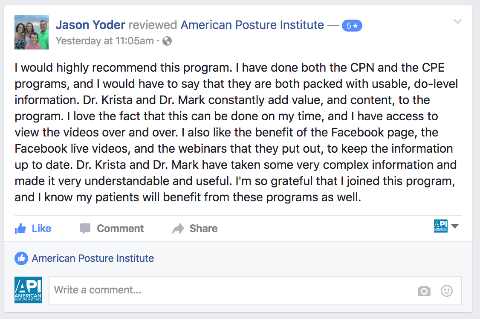Click the Like thumbs-up icon
The width and height of the screenshot is (480, 319).
[20, 229]
